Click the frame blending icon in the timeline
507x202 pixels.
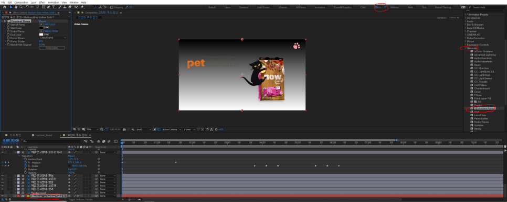104,141
